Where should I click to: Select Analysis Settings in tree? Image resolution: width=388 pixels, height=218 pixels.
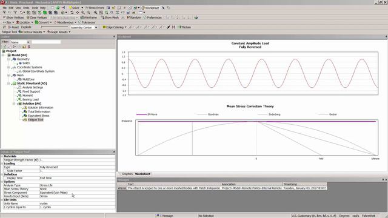pyautogui.click(x=32, y=87)
